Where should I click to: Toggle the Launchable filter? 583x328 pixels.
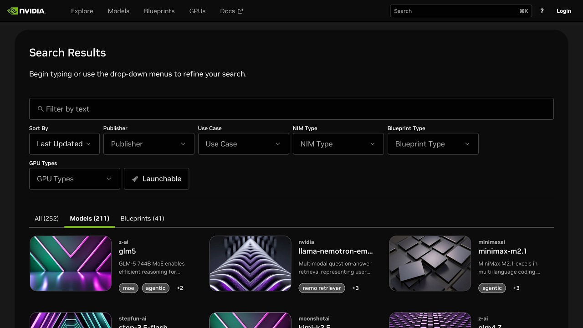pos(156,179)
